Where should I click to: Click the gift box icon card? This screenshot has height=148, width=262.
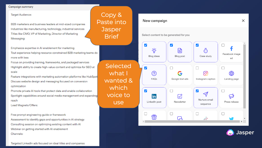coord(154,117)
